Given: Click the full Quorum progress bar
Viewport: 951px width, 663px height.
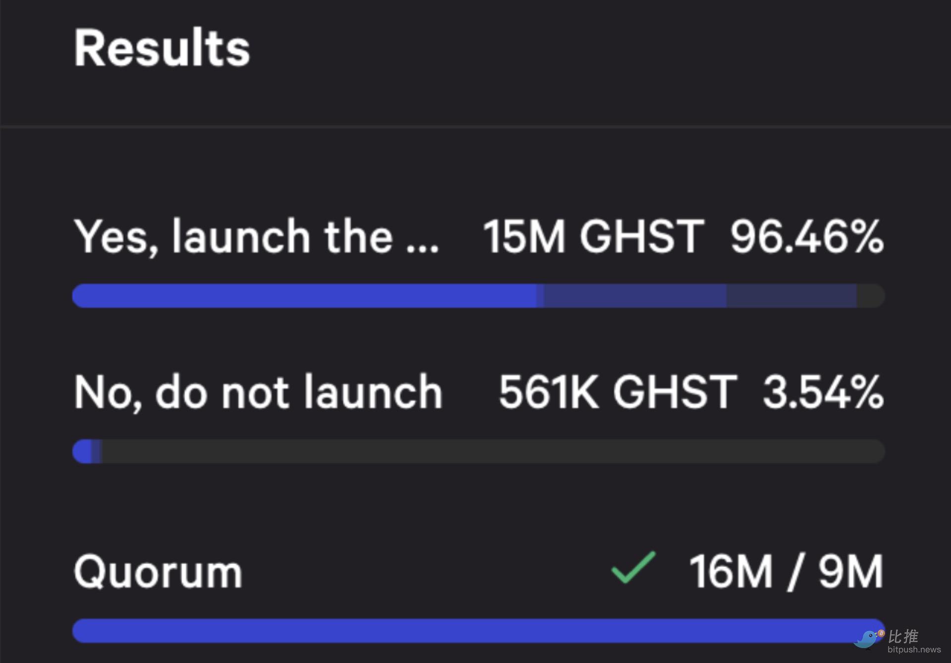Looking at the screenshot, I should [x=478, y=630].
